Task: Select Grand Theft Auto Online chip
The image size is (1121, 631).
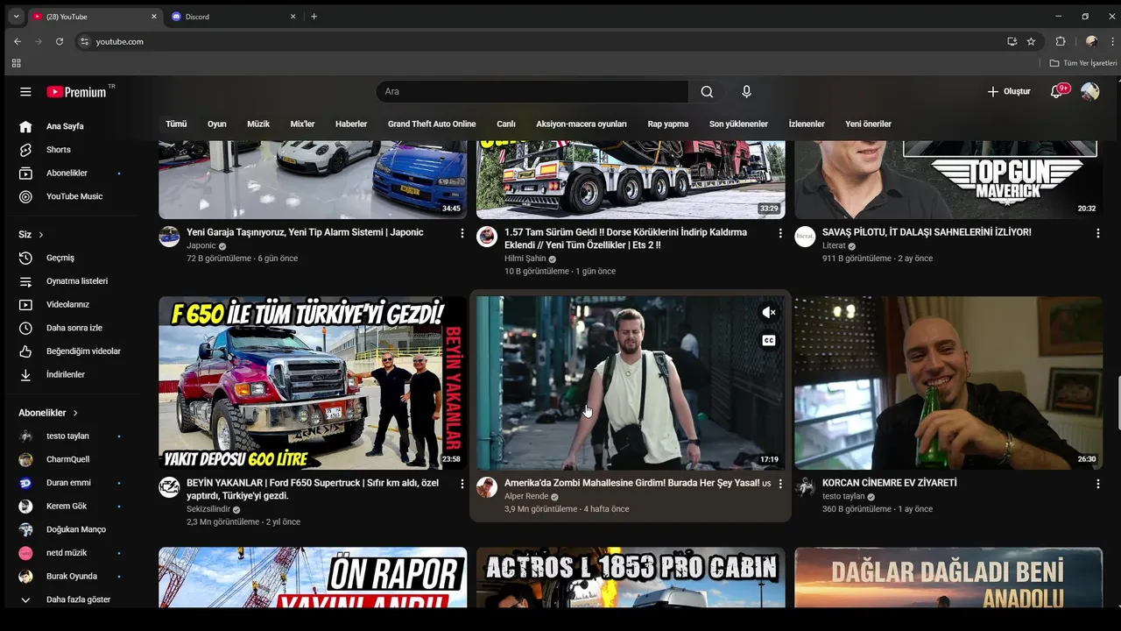Action: [x=432, y=124]
